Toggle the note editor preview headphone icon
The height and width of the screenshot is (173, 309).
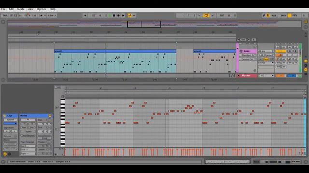(63, 96)
